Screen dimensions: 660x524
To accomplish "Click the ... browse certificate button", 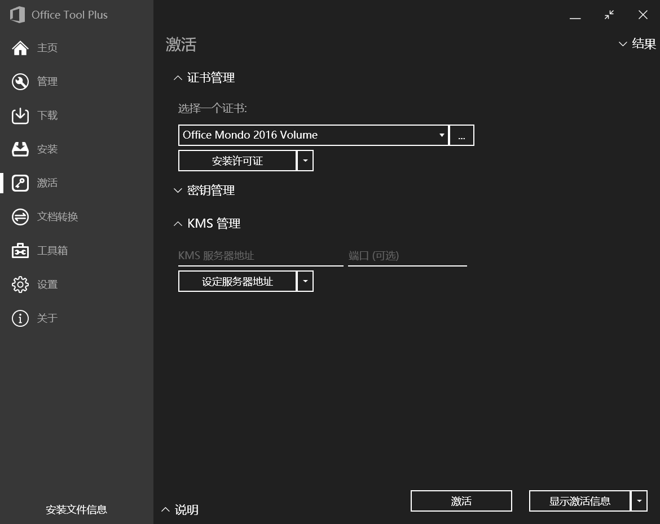I will [462, 135].
